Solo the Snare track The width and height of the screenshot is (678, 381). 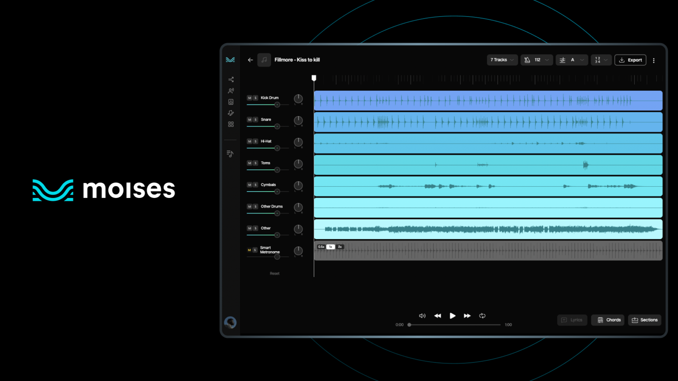pyautogui.click(x=256, y=120)
